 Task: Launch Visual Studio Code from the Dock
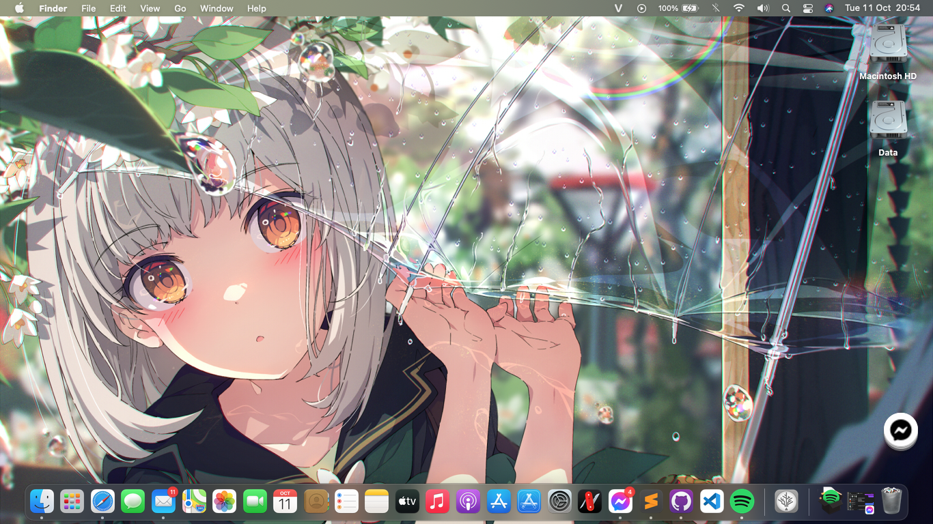tap(712, 502)
